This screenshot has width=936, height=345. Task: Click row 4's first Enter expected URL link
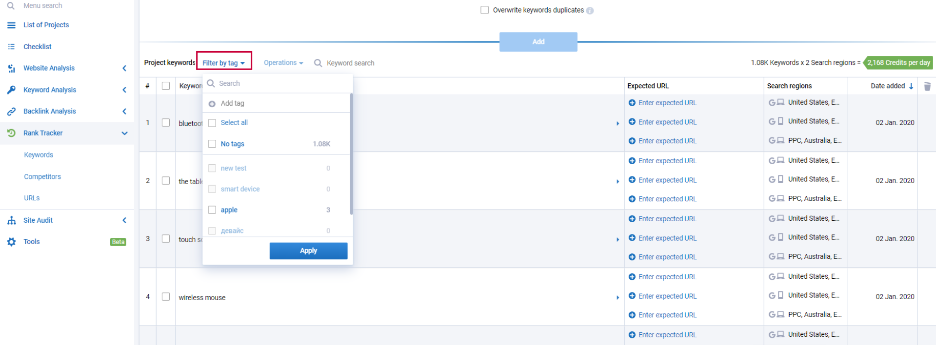pos(667,277)
